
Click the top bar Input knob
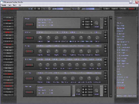[49, 9]
